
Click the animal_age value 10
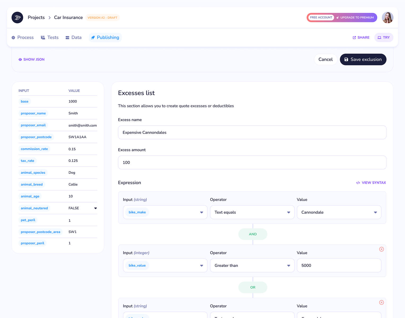coord(71,196)
